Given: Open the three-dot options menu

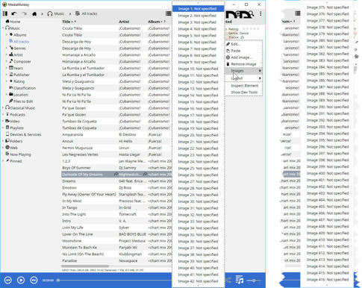Looking at the screenshot, I should tap(260, 13).
